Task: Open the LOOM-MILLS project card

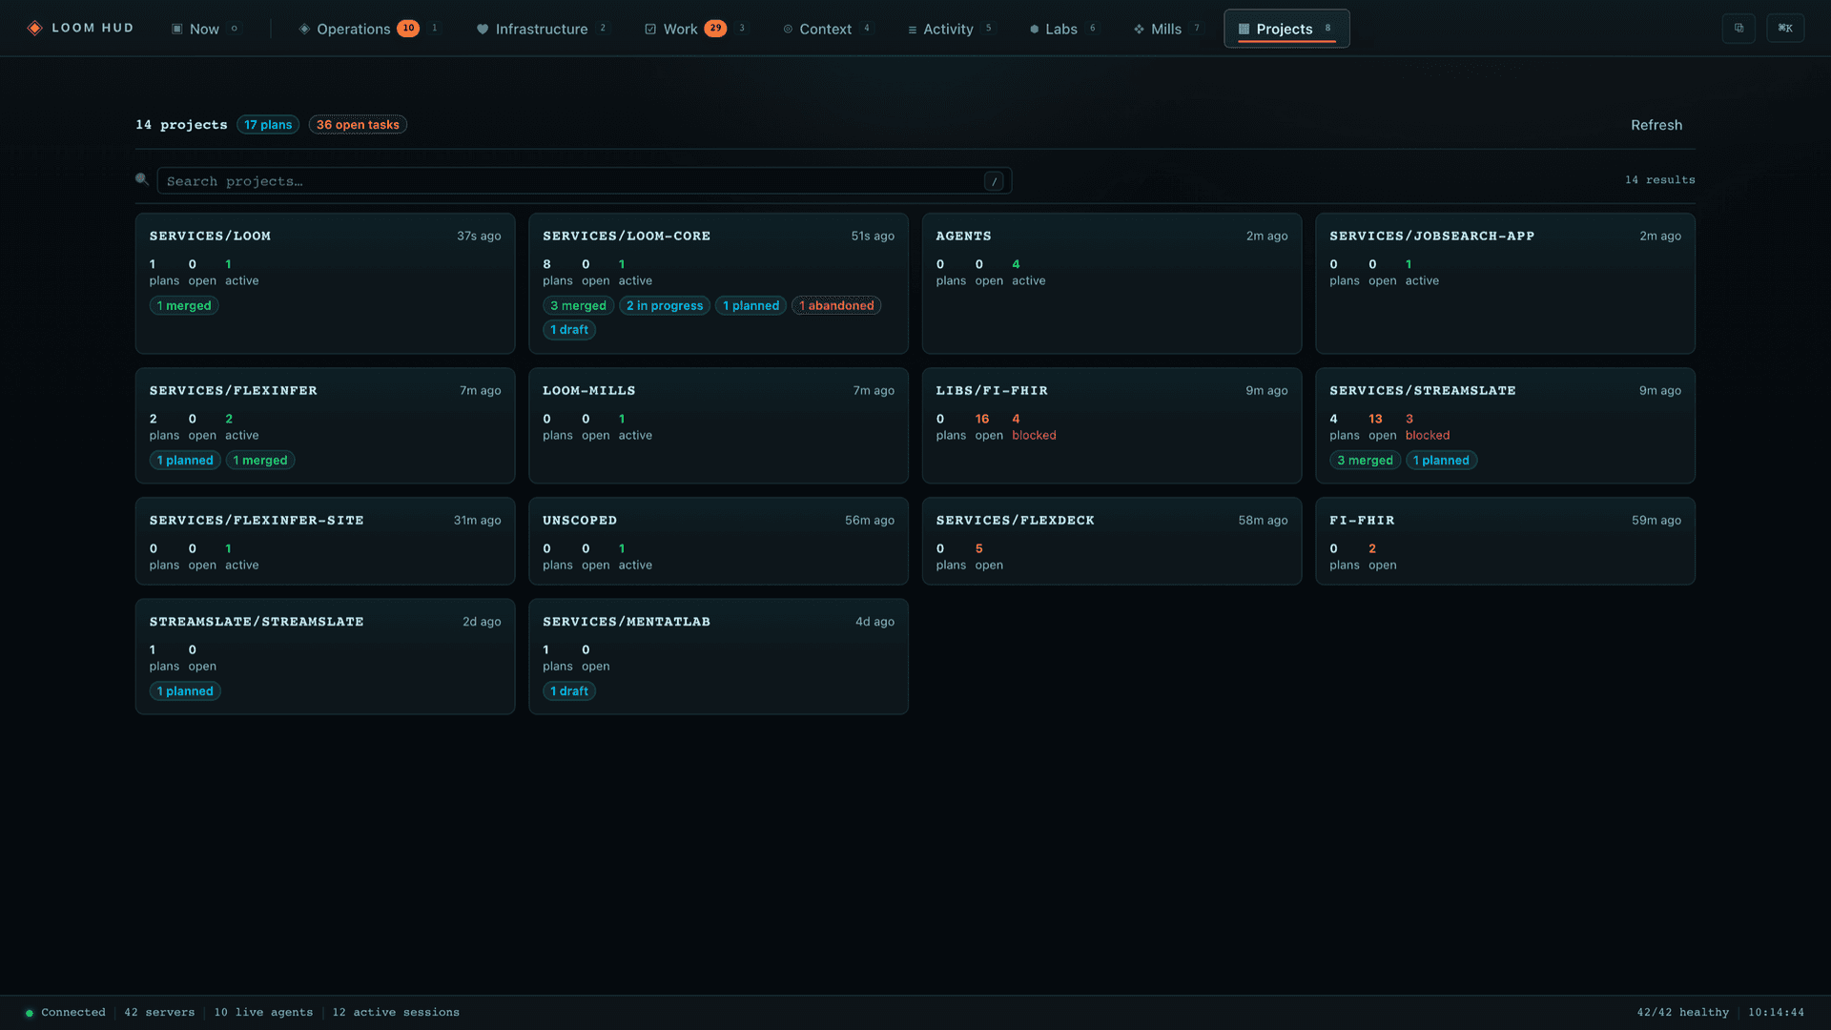Action: click(718, 425)
